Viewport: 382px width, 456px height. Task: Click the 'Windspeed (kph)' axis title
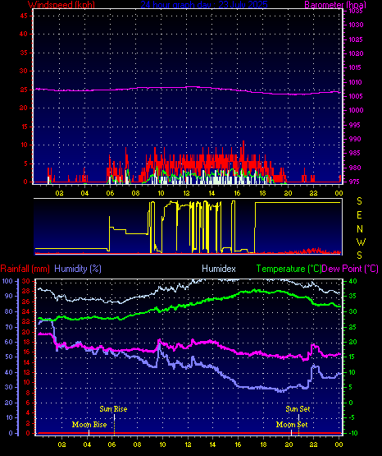coord(61,5)
